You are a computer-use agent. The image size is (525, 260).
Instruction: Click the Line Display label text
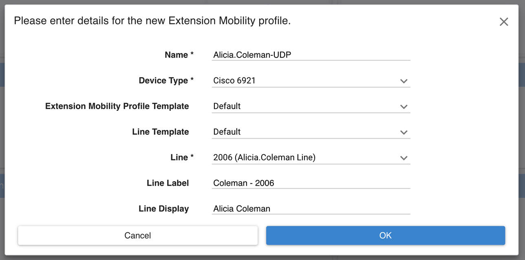click(x=163, y=209)
